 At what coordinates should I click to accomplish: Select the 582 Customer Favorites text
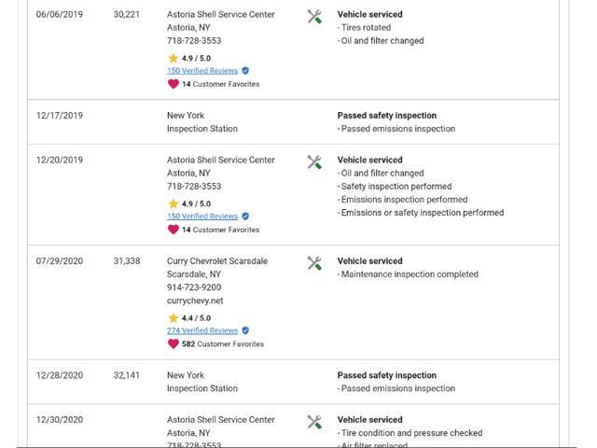tap(223, 344)
